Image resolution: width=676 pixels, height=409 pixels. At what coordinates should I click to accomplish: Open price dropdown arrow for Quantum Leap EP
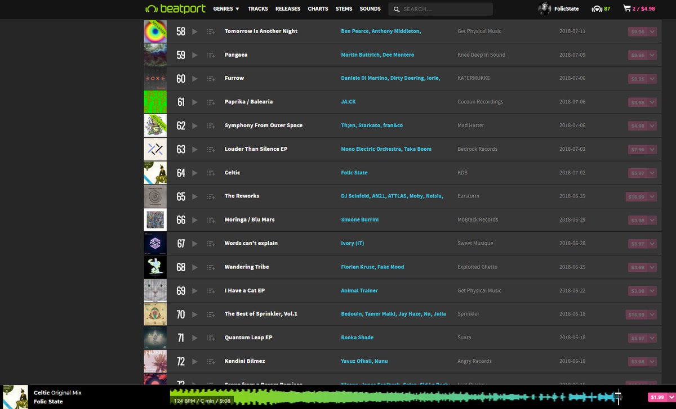pyautogui.click(x=652, y=339)
